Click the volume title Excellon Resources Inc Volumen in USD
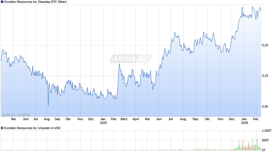273x153 pixels. (x=33, y=128)
